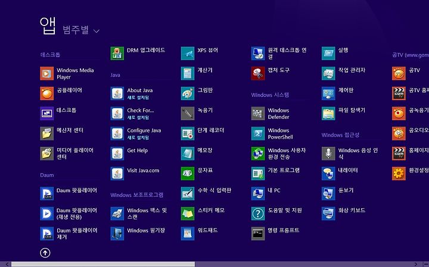The image size is (429, 267).
Task: Select Windows 보조프로그램 category header
Action: click(x=137, y=195)
